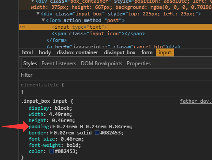Viewport: 212px width, 160px height.
Task: Click the element.style rule block
Action: click(116, 88)
